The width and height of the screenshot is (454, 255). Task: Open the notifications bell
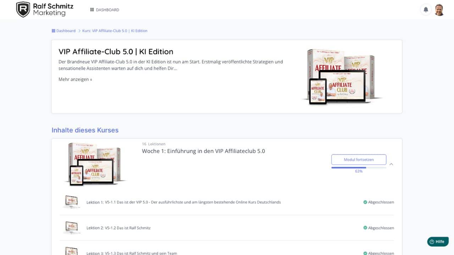426,10
